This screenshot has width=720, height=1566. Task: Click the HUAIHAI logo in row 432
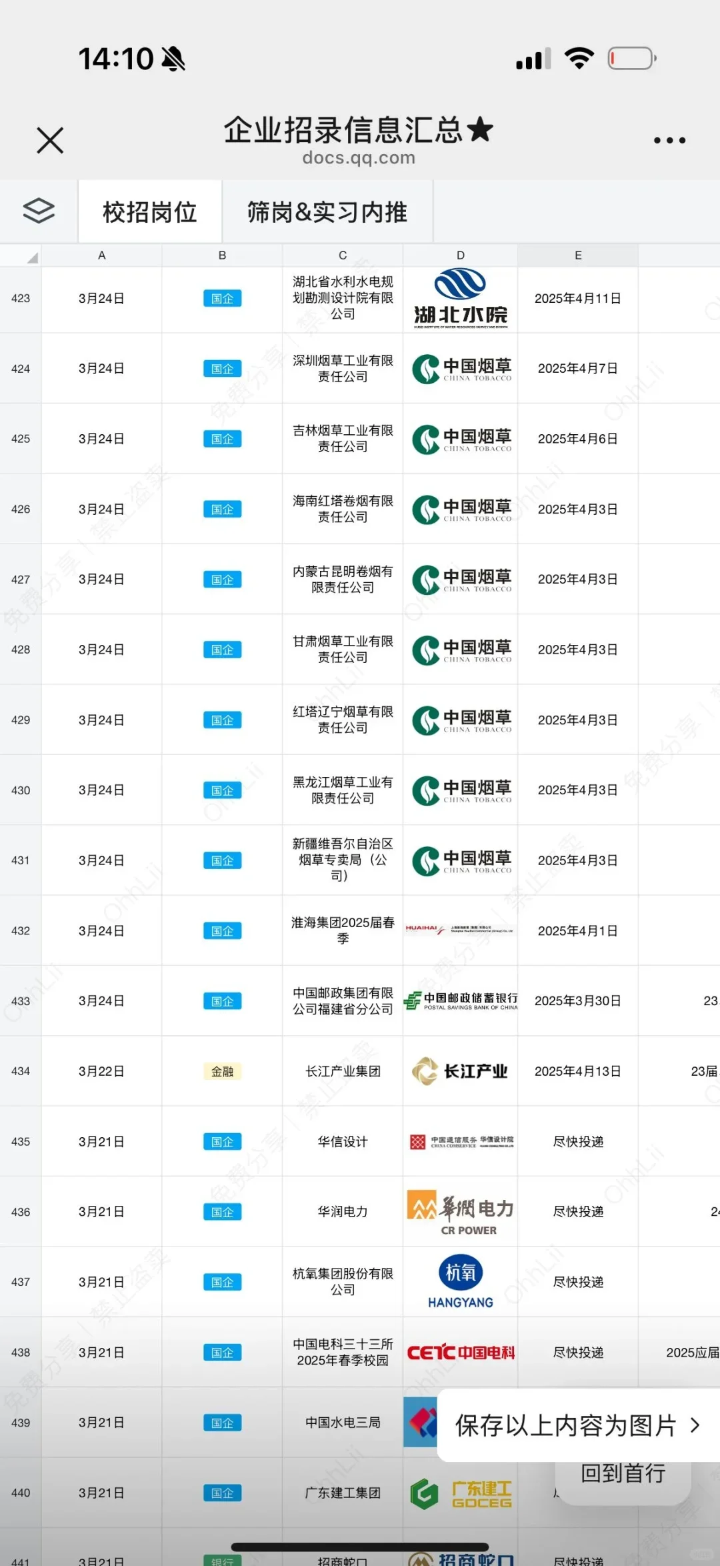click(460, 930)
